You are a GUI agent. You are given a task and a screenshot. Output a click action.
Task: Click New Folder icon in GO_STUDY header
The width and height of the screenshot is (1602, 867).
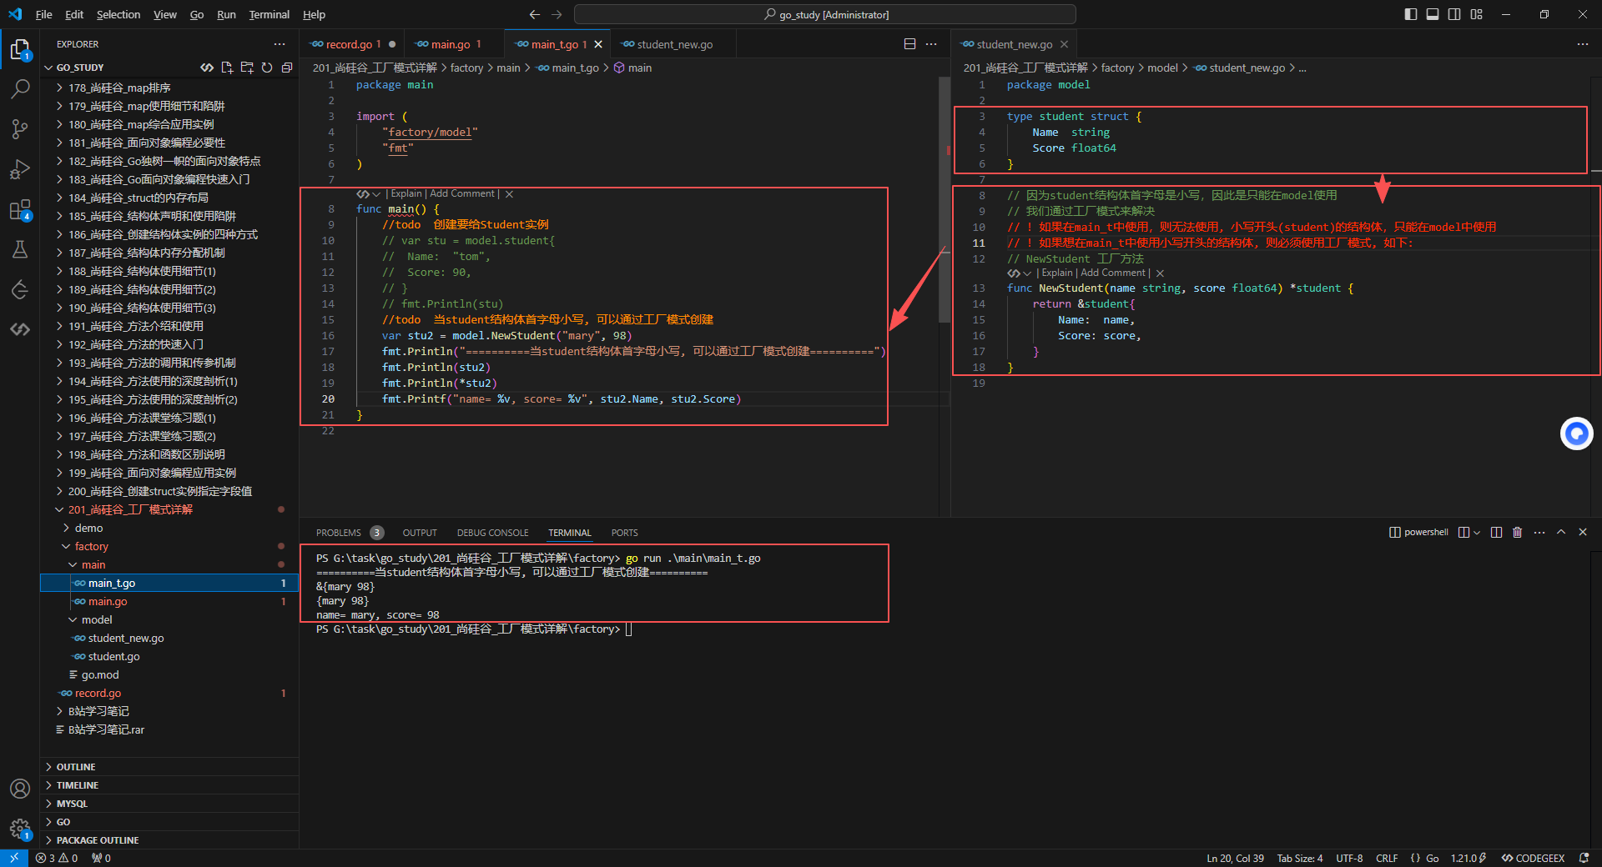(247, 68)
